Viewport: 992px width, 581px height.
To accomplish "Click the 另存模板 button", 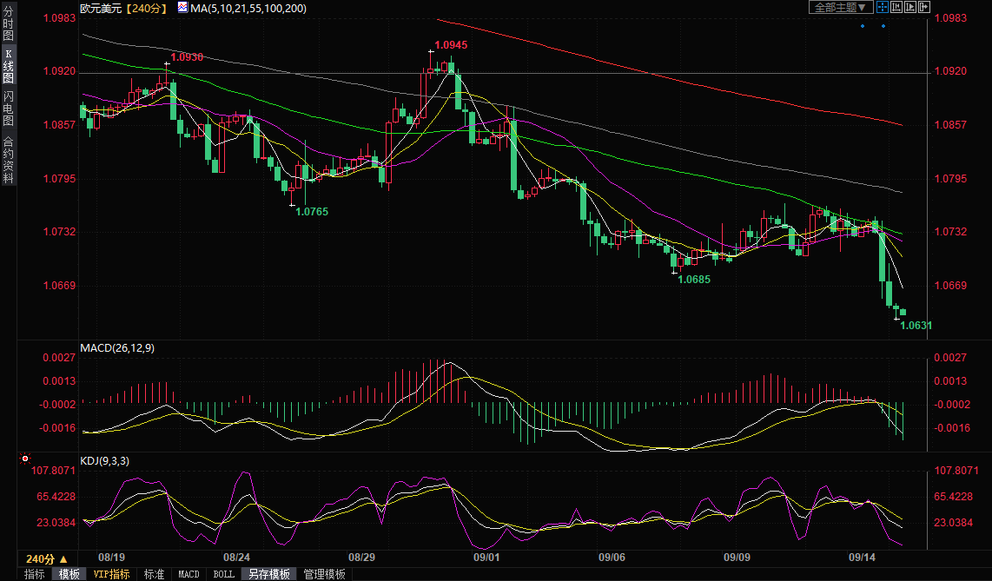I will click(x=268, y=574).
